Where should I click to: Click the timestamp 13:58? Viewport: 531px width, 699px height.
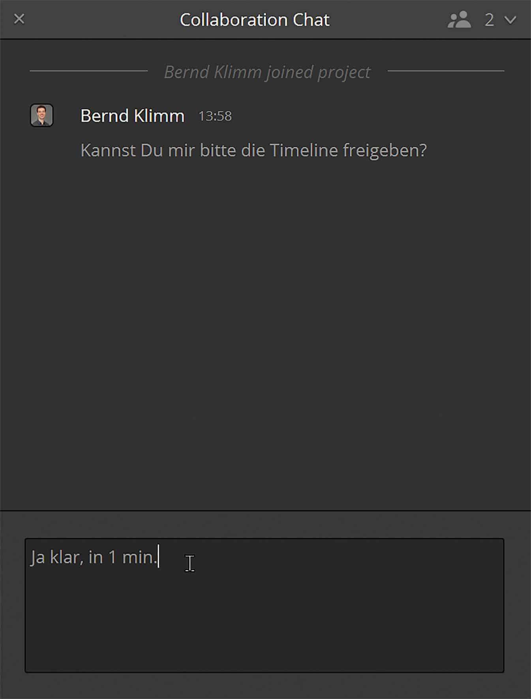(215, 116)
